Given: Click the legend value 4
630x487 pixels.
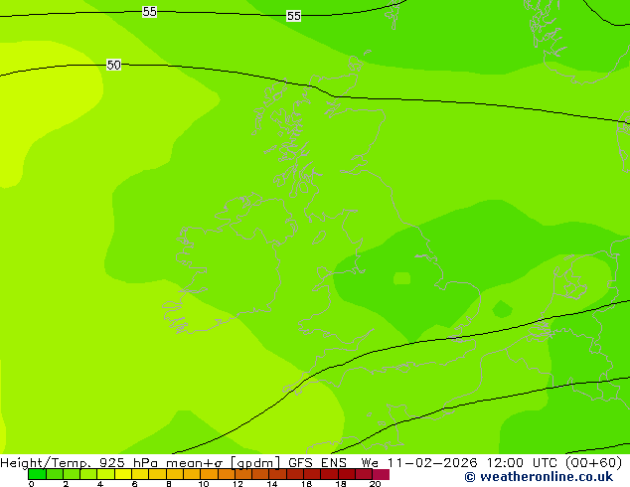Looking at the screenshot, I should pyautogui.click(x=100, y=484).
